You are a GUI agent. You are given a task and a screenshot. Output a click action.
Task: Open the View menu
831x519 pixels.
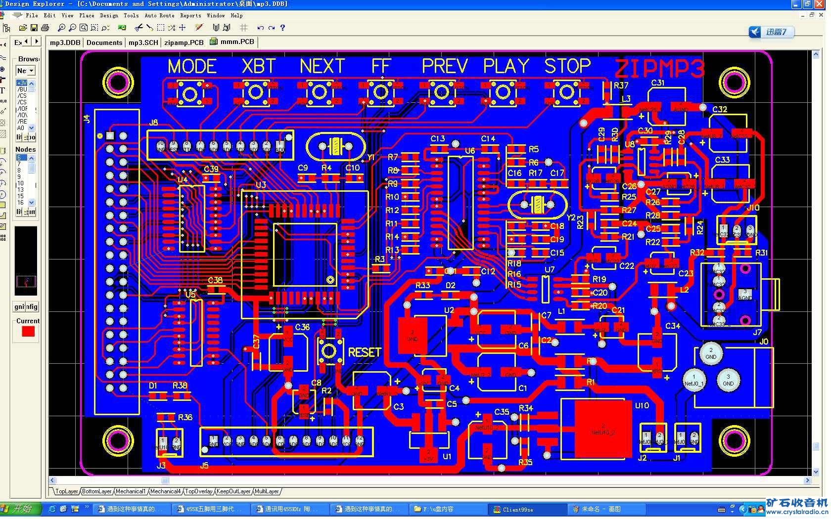[x=68, y=16]
